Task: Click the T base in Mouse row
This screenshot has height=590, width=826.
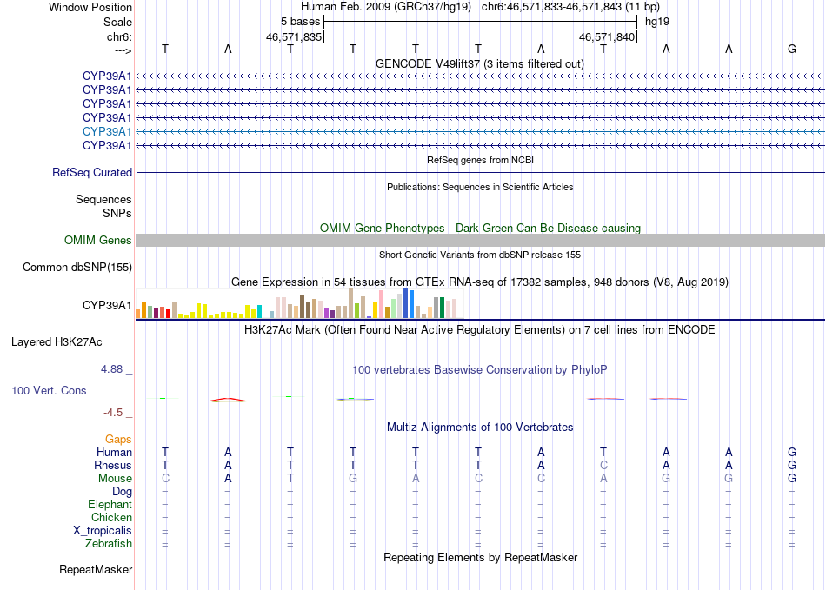Action: (x=290, y=479)
